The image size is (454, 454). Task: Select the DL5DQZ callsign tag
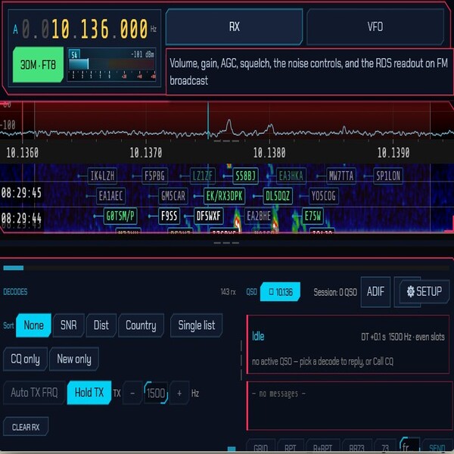[278, 196]
